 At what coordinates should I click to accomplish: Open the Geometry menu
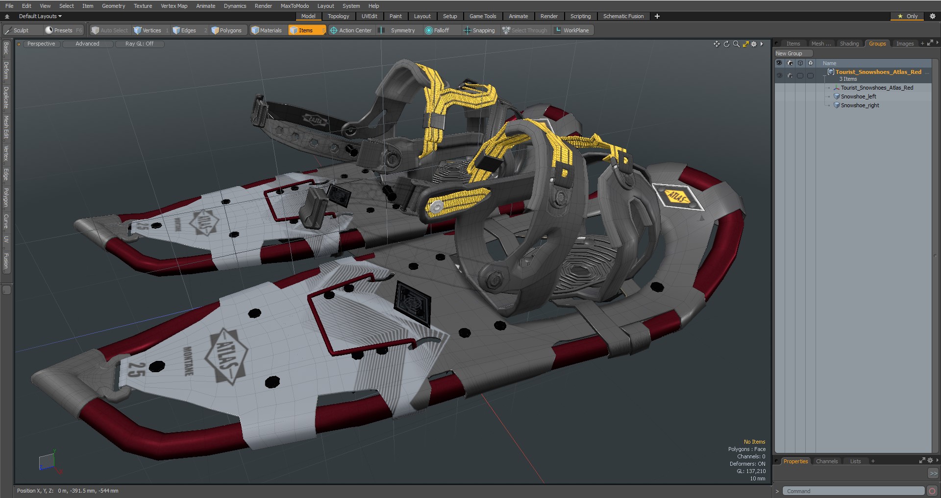(x=113, y=6)
